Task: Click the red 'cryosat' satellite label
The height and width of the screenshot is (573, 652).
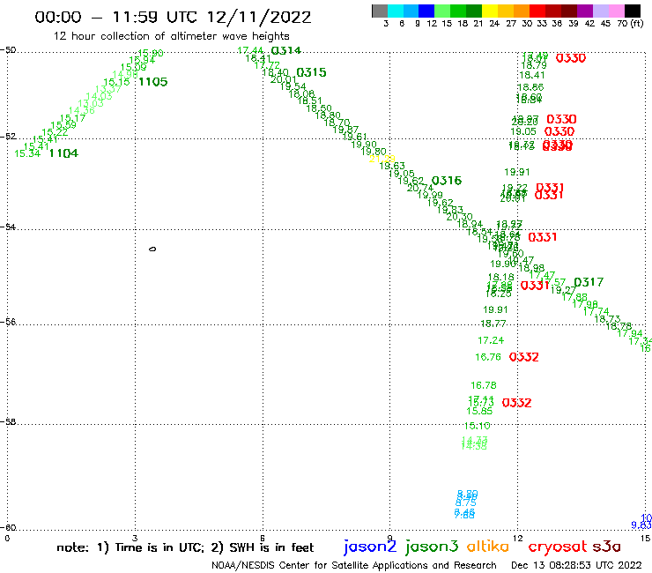Action: [558, 547]
